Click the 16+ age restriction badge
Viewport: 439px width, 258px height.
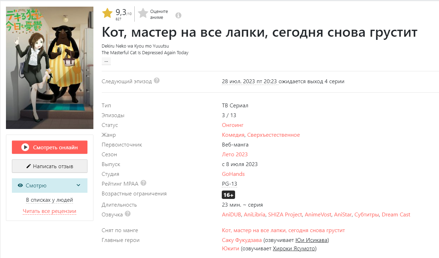(228, 195)
